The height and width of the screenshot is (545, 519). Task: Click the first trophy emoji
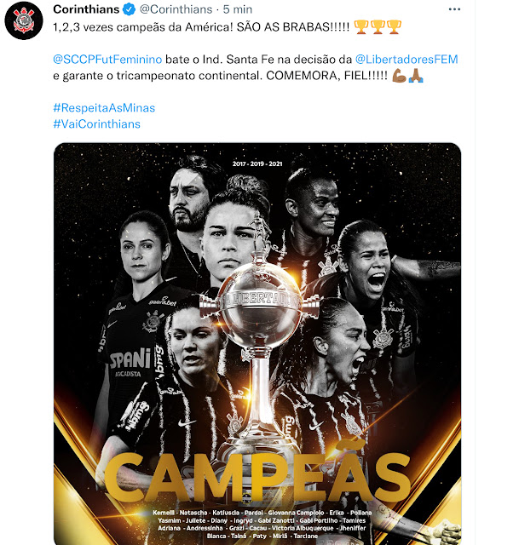pyautogui.click(x=361, y=27)
